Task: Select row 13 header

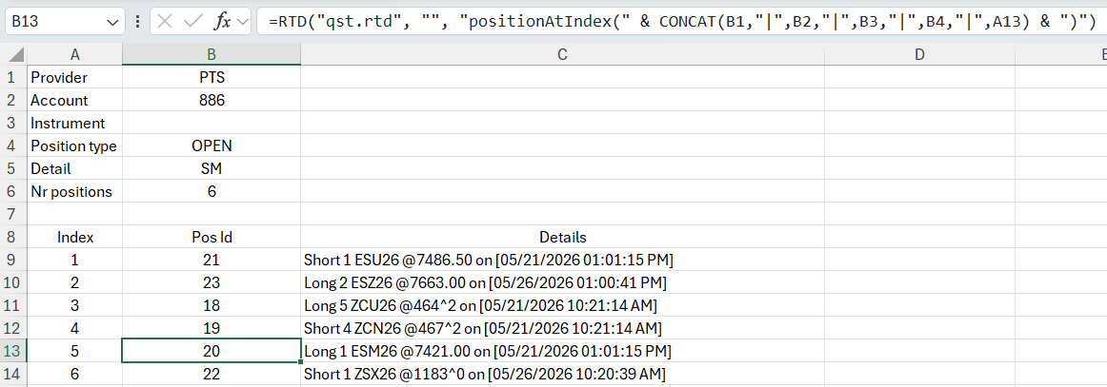Action: pos(13,351)
